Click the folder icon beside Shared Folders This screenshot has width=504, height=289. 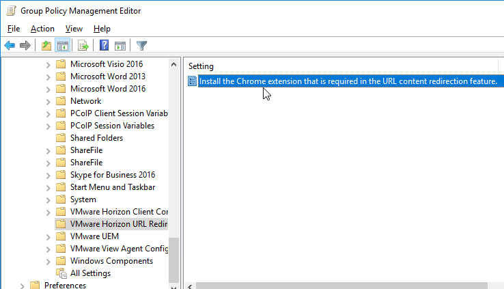tap(61, 138)
